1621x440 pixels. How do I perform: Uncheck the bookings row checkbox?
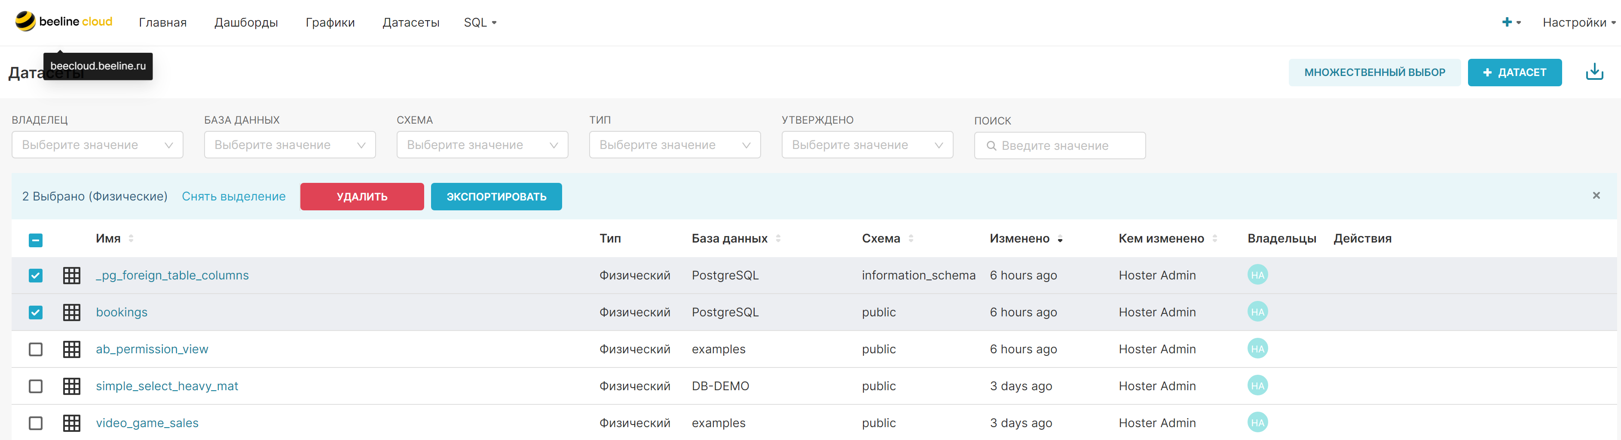(36, 313)
